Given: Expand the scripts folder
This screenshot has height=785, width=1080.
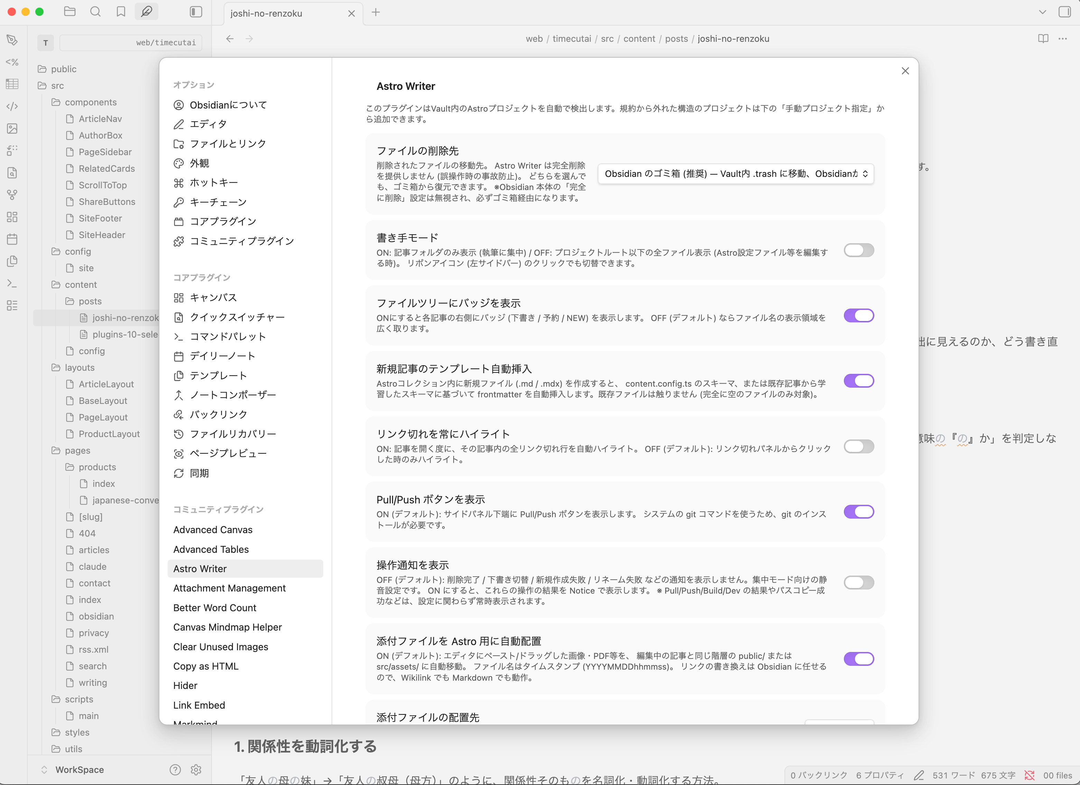Looking at the screenshot, I should [x=72, y=699].
